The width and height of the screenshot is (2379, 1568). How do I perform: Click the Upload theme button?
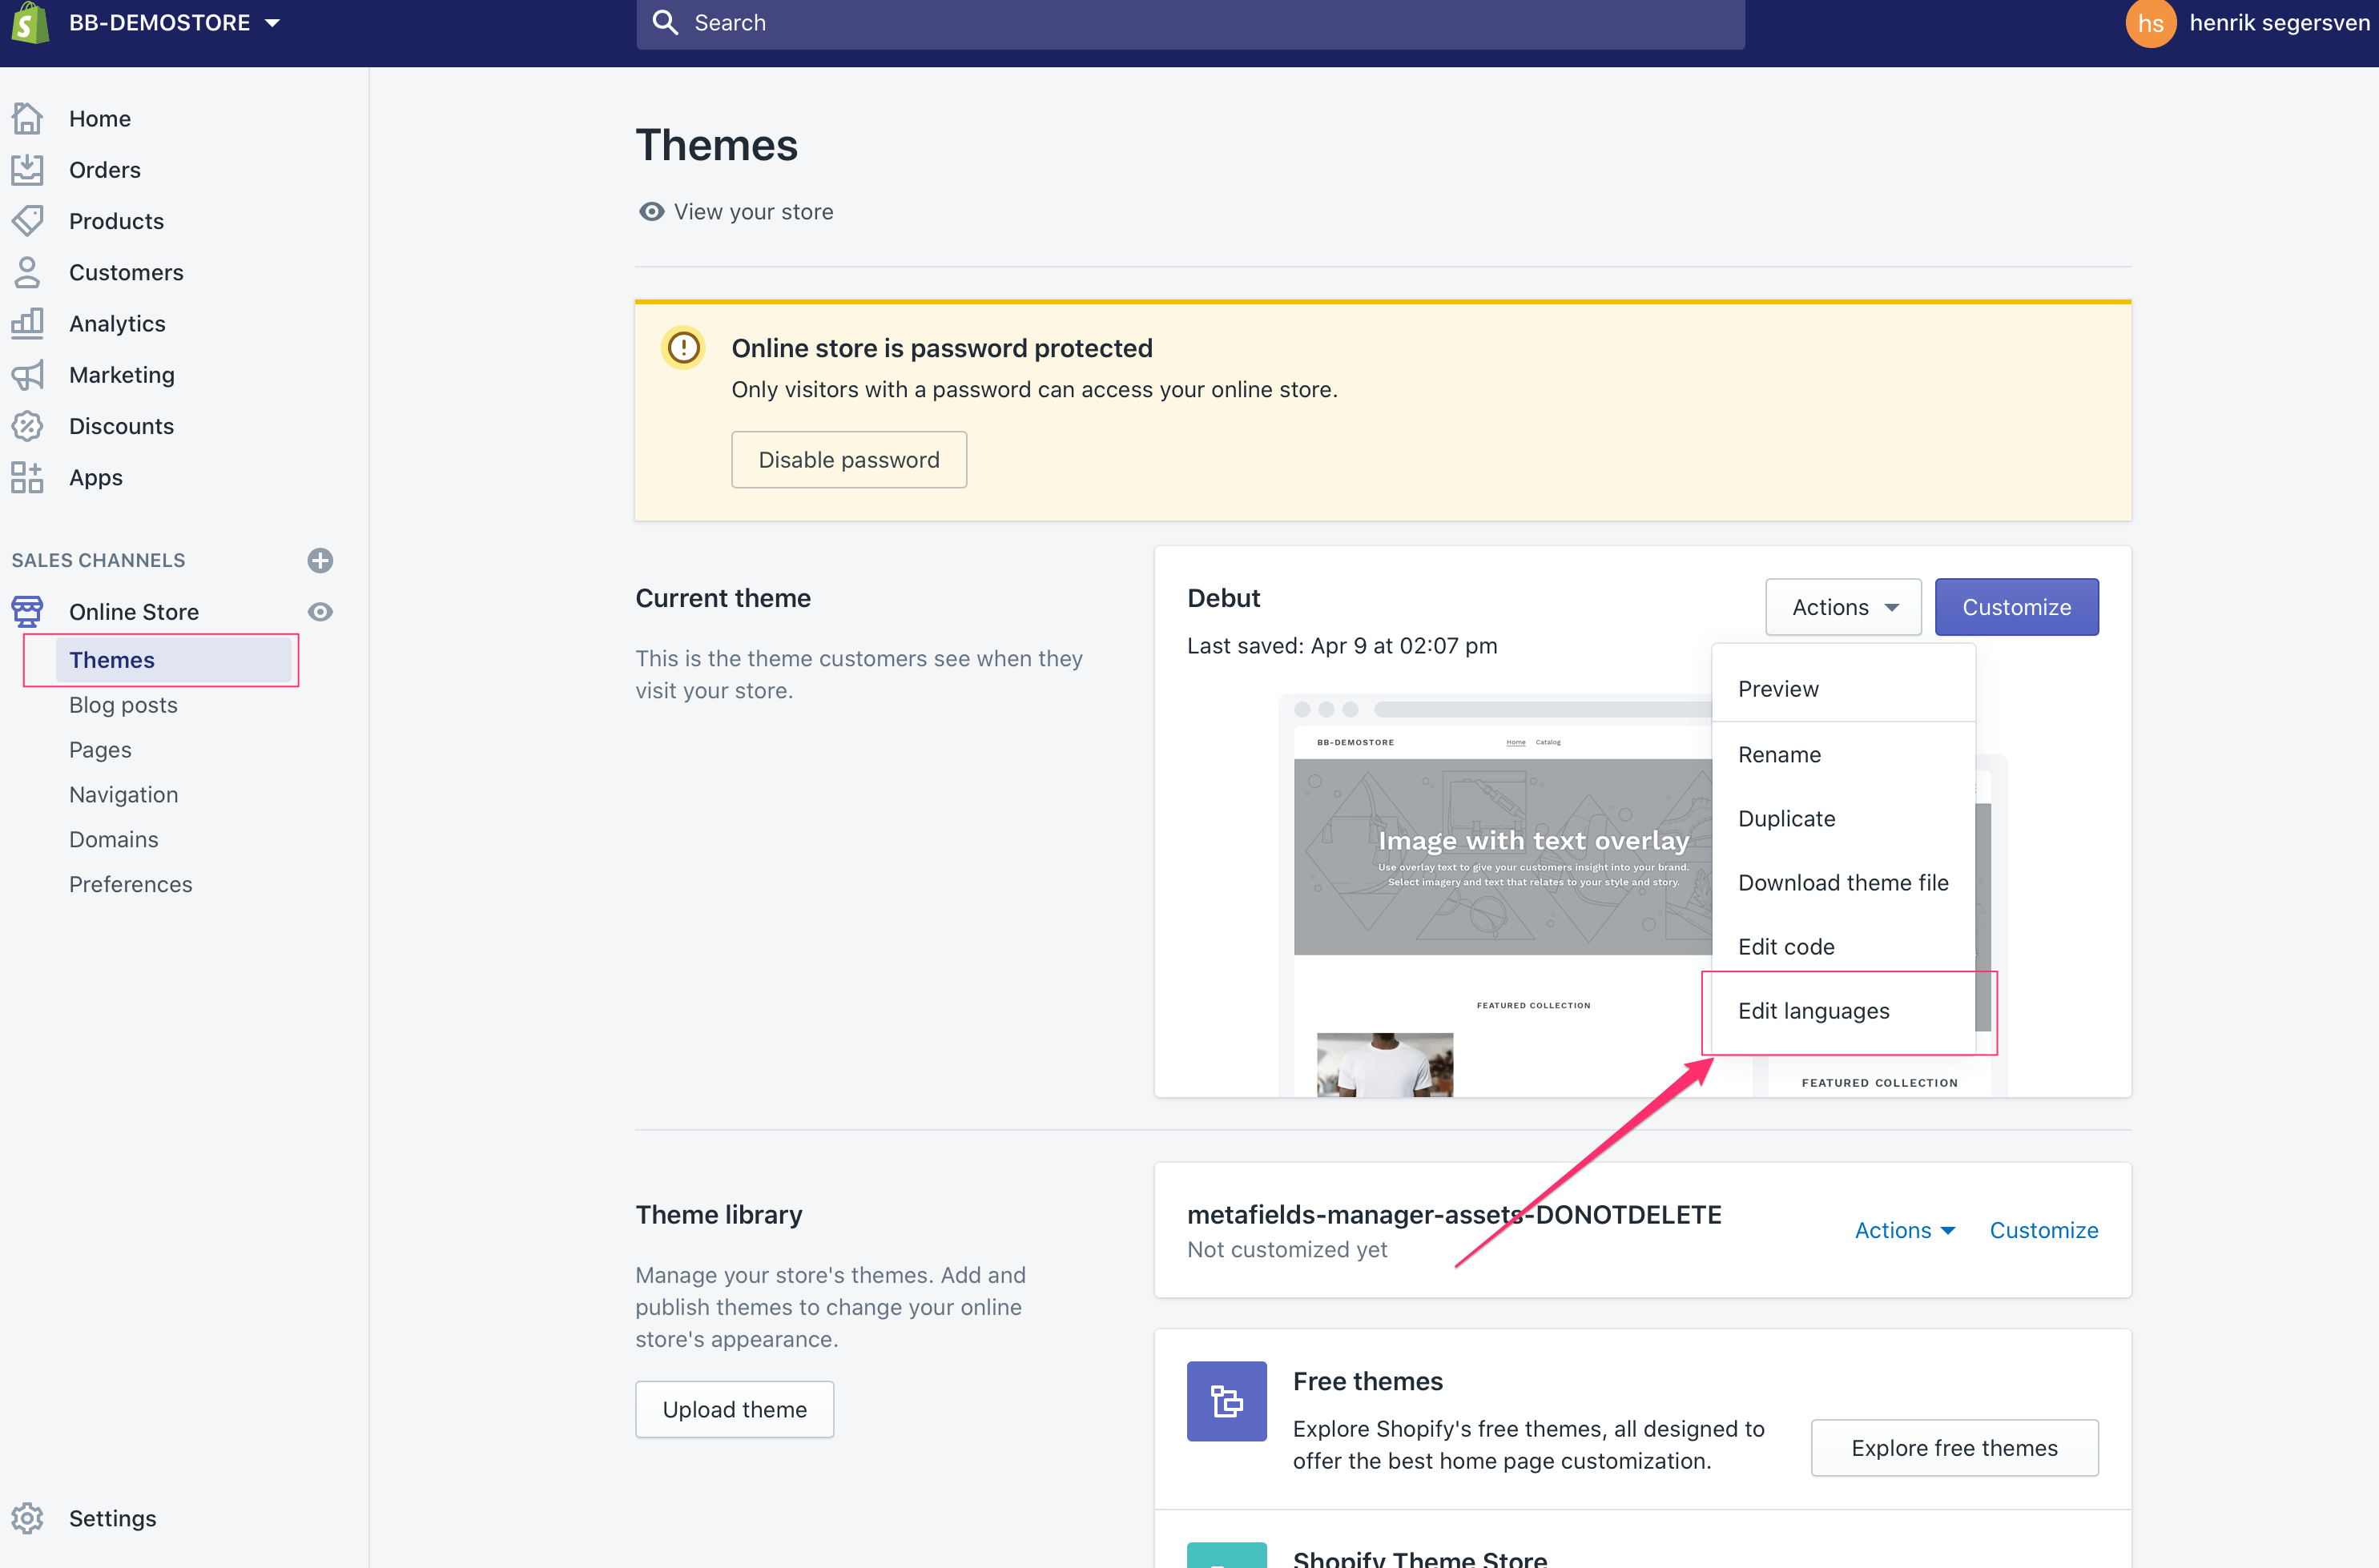(734, 1409)
